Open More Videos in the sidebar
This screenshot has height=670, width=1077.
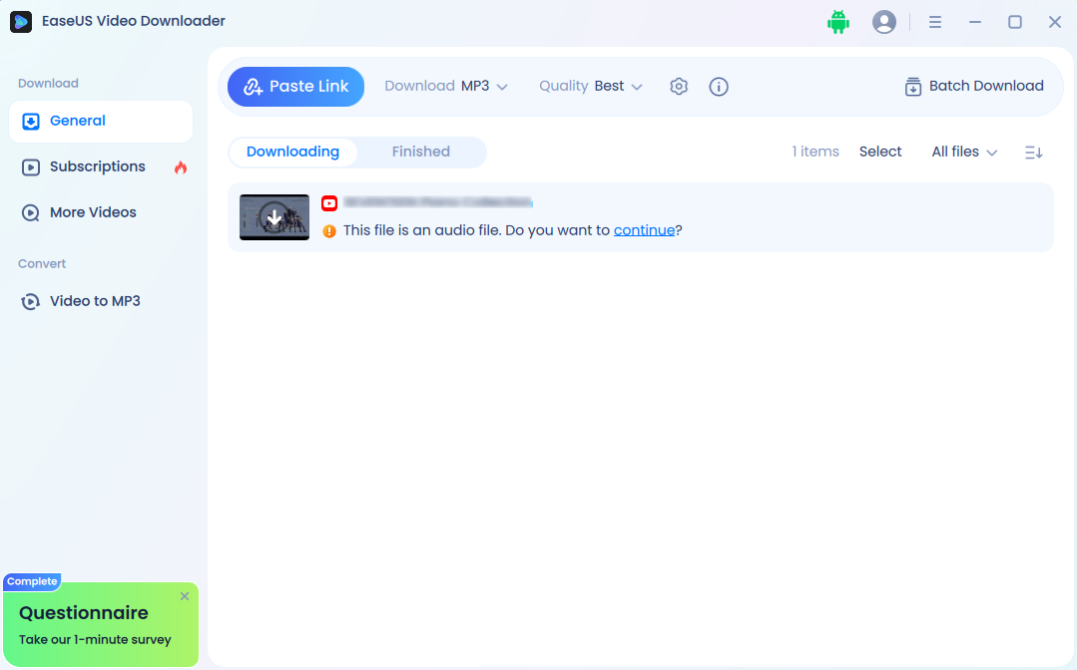(31, 212)
